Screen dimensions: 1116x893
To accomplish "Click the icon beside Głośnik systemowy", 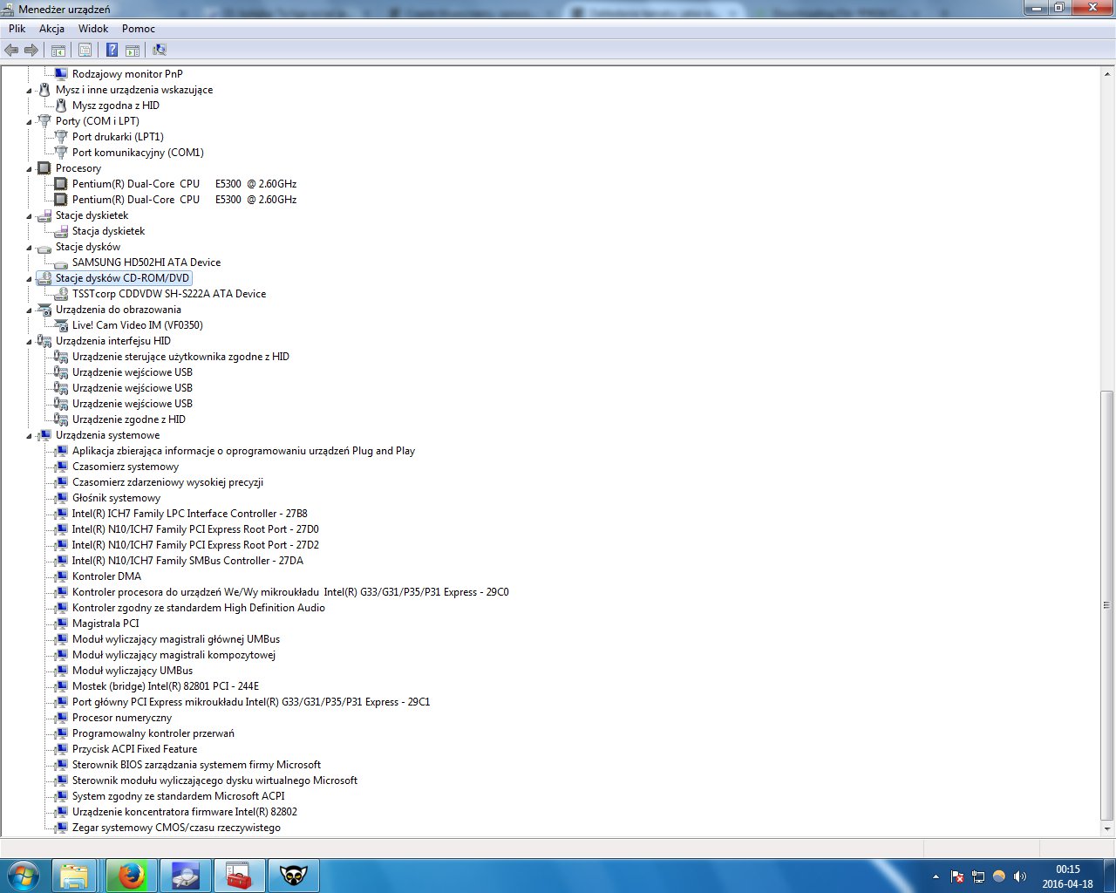I will [61, 498].
